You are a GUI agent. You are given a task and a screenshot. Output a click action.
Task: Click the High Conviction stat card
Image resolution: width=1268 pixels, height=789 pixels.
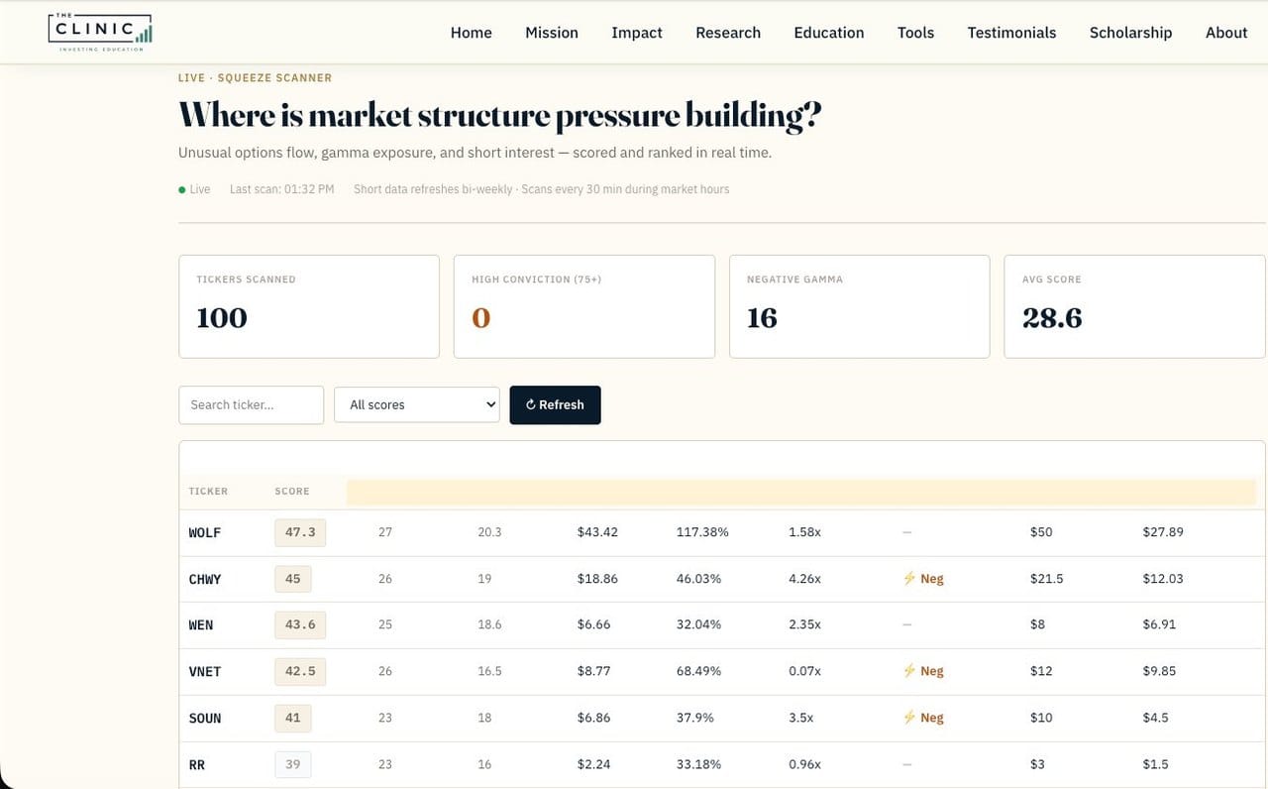pyautogui.click(x=584, y=306)
